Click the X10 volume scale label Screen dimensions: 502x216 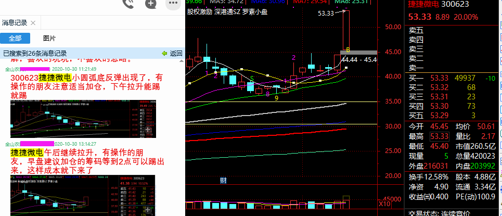(385, 204)
